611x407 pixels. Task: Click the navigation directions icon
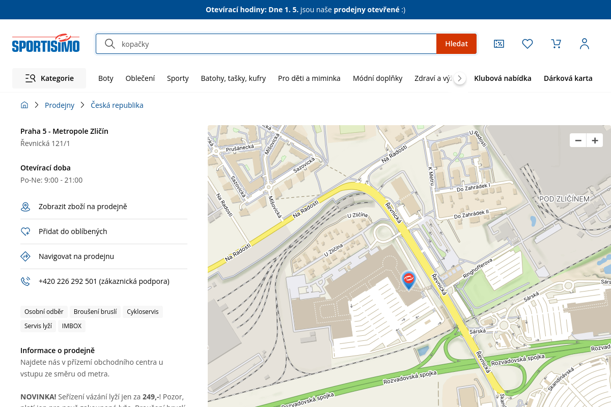25,256
